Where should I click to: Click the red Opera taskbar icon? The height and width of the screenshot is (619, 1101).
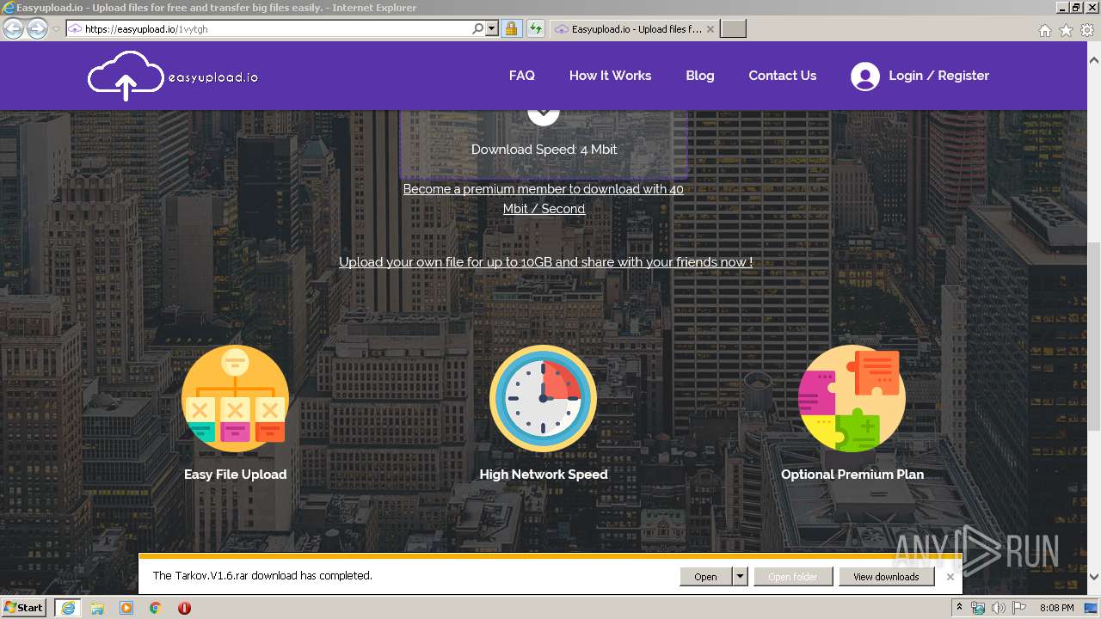[184, 608]
